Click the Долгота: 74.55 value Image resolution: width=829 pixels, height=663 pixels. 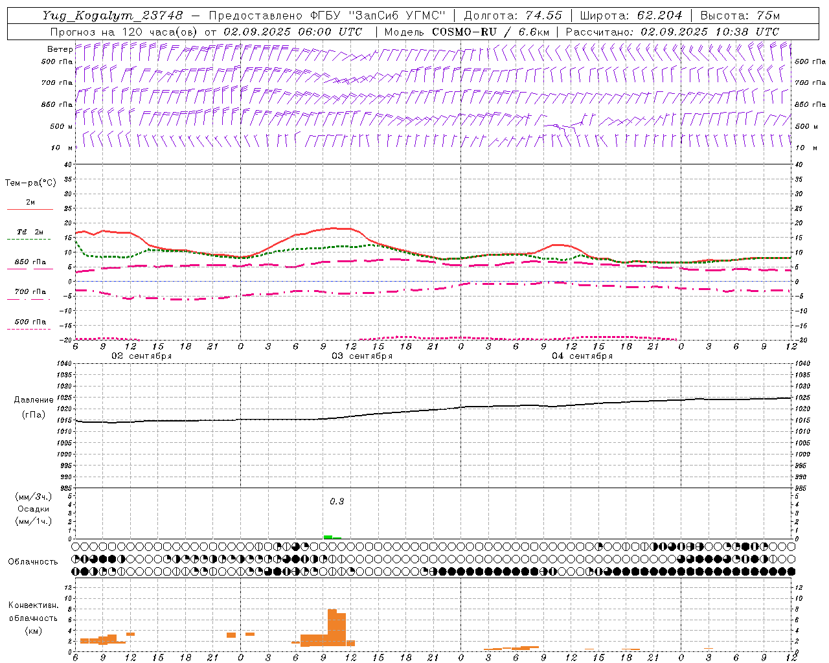513,16
